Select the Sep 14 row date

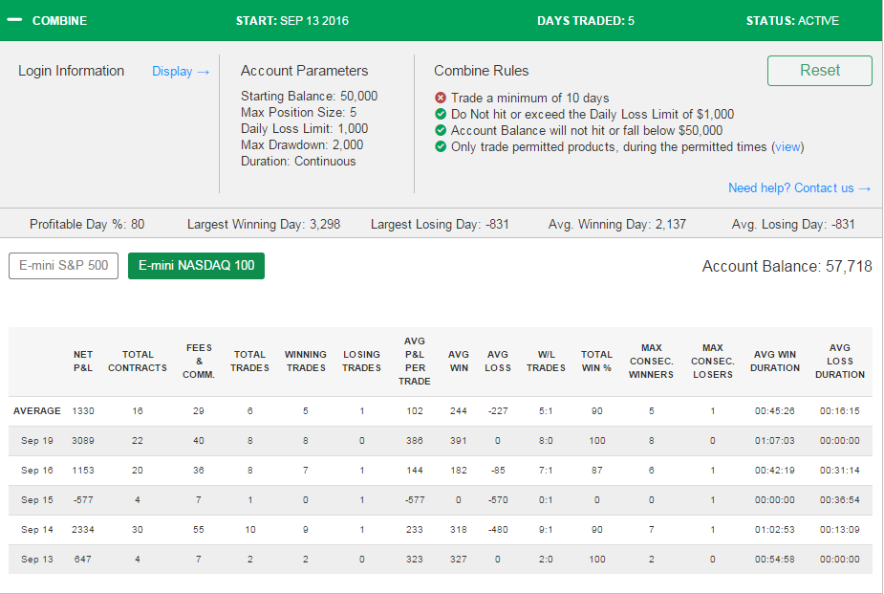coord(36,530)
